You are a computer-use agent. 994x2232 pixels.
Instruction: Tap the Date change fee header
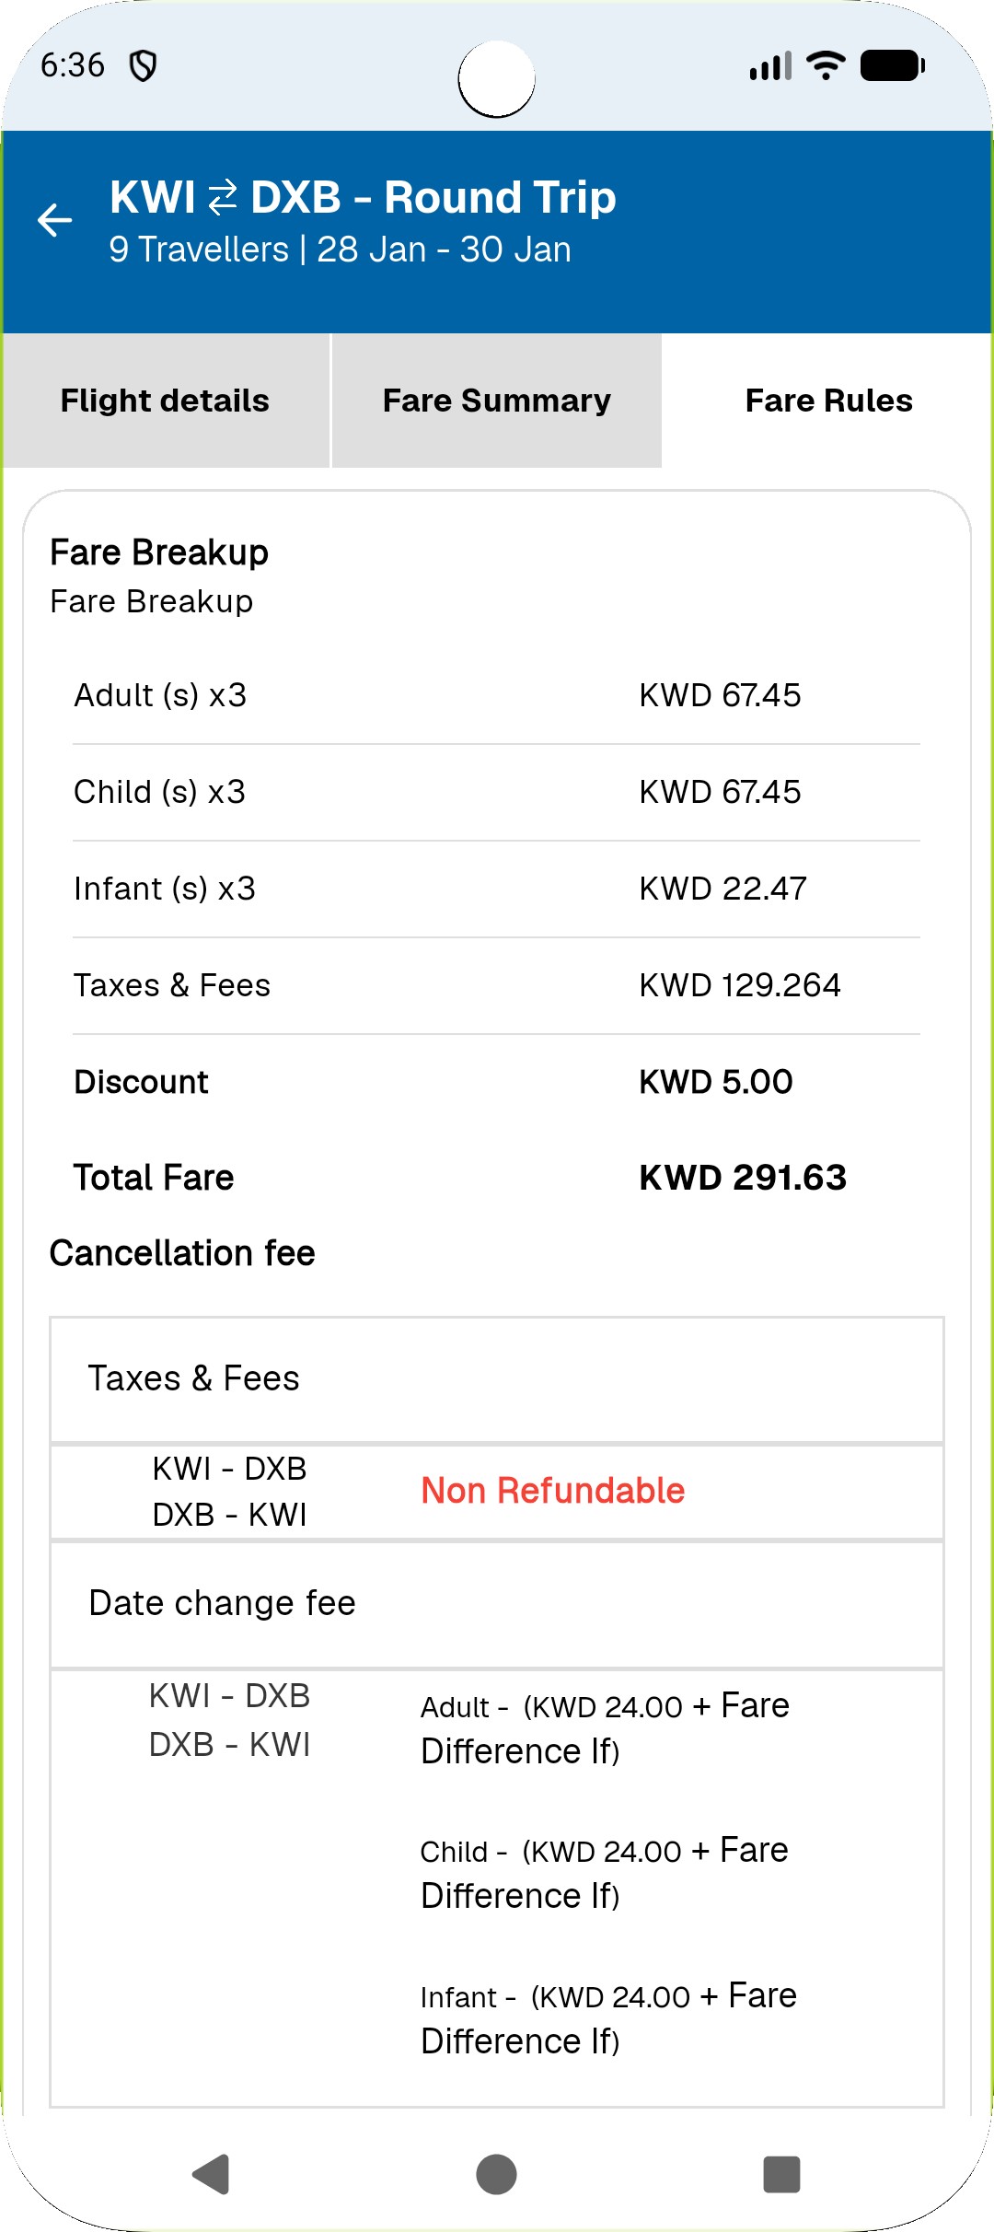(222, 1603)
